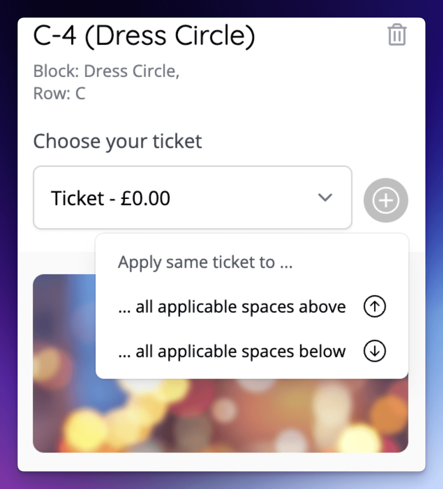Select the C-4 (Dress Circle) title
Image resolution: width=443 pixels, height=489 pixels.
144,35
